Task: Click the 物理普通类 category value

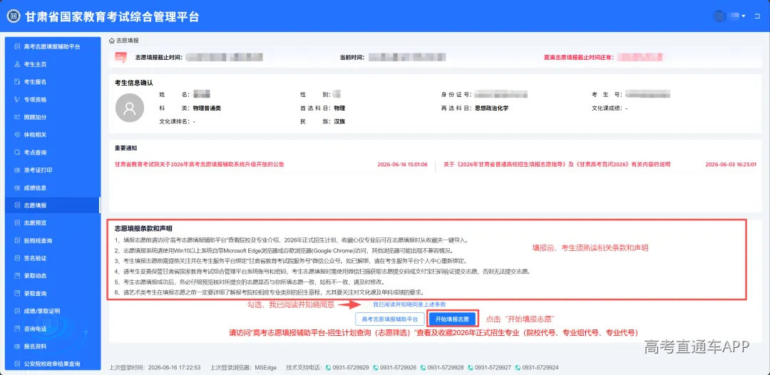Action: pos(207,108)
